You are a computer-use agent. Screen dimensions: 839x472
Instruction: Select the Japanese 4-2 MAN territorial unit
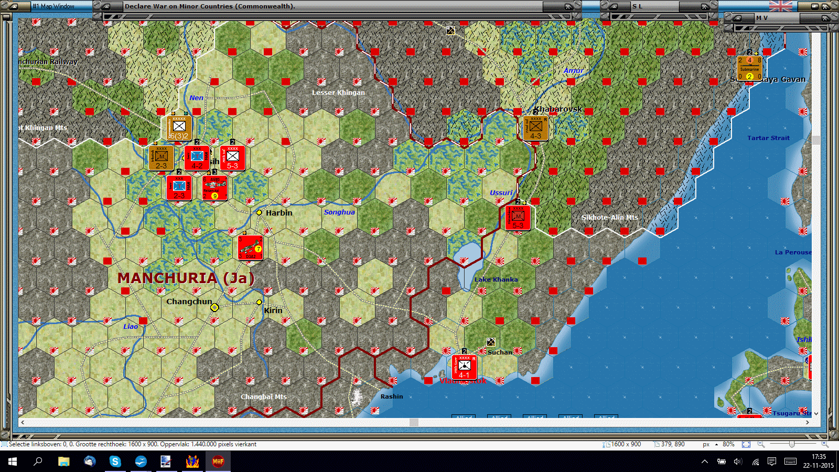197,158
